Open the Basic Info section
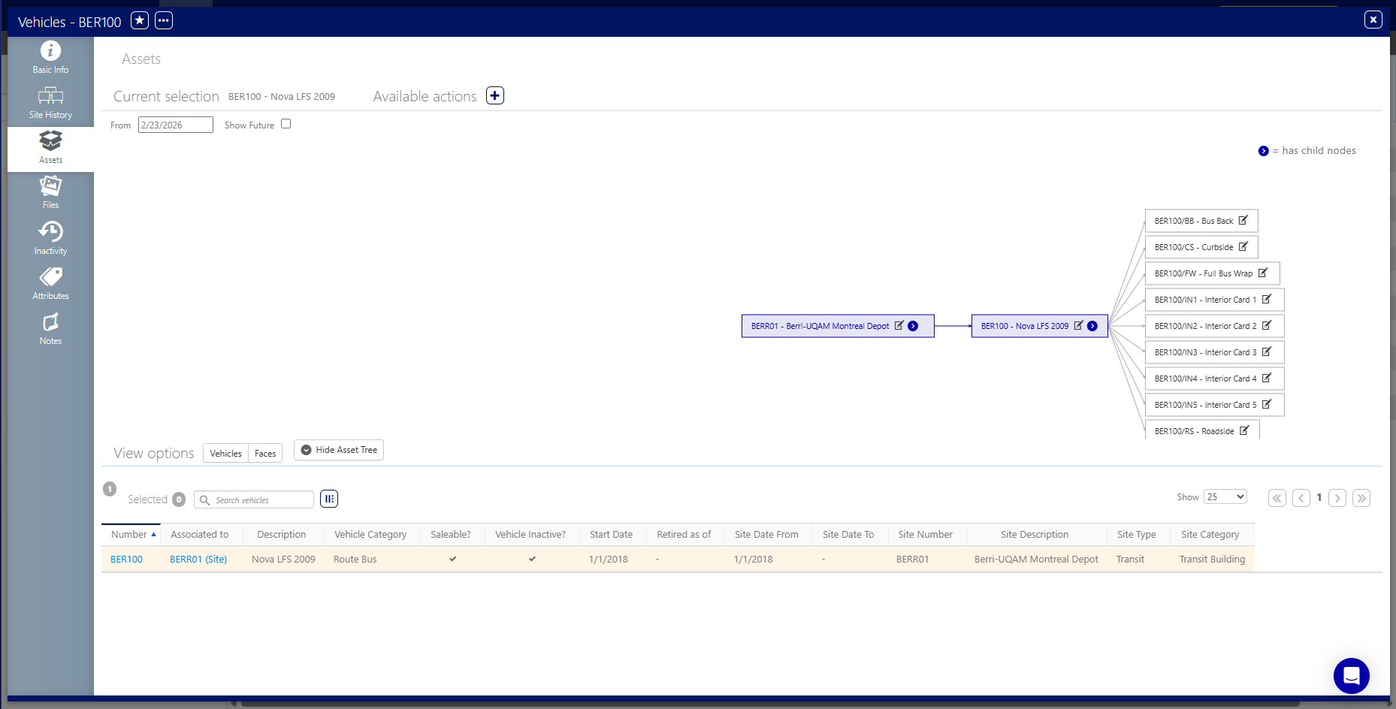The image size is (1396, 709). coord(50,59)
